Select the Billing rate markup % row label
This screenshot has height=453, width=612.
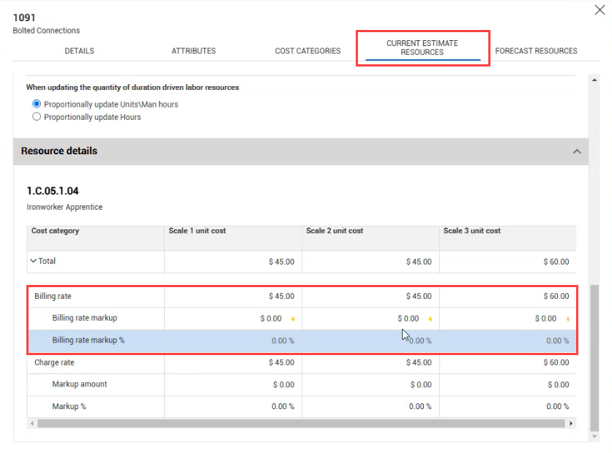(x=88, y=340)
